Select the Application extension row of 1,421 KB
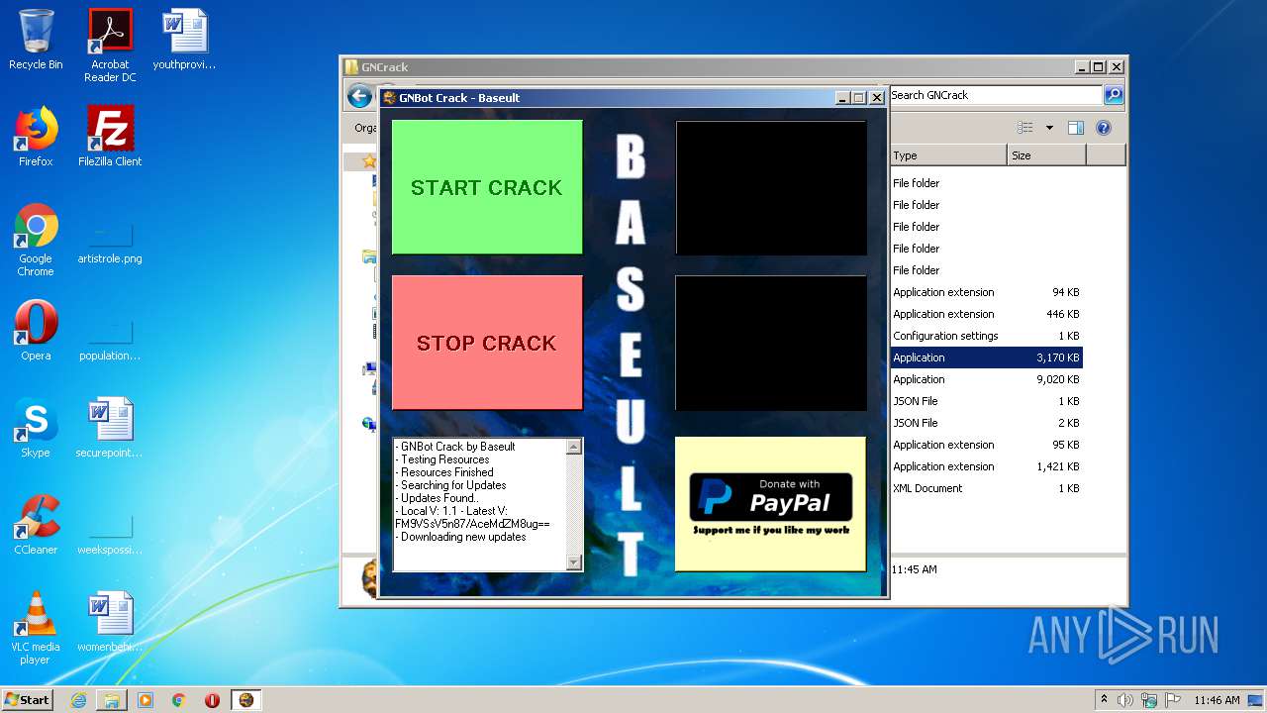This screenshot has width=1267, height=713. click(986, 466)
